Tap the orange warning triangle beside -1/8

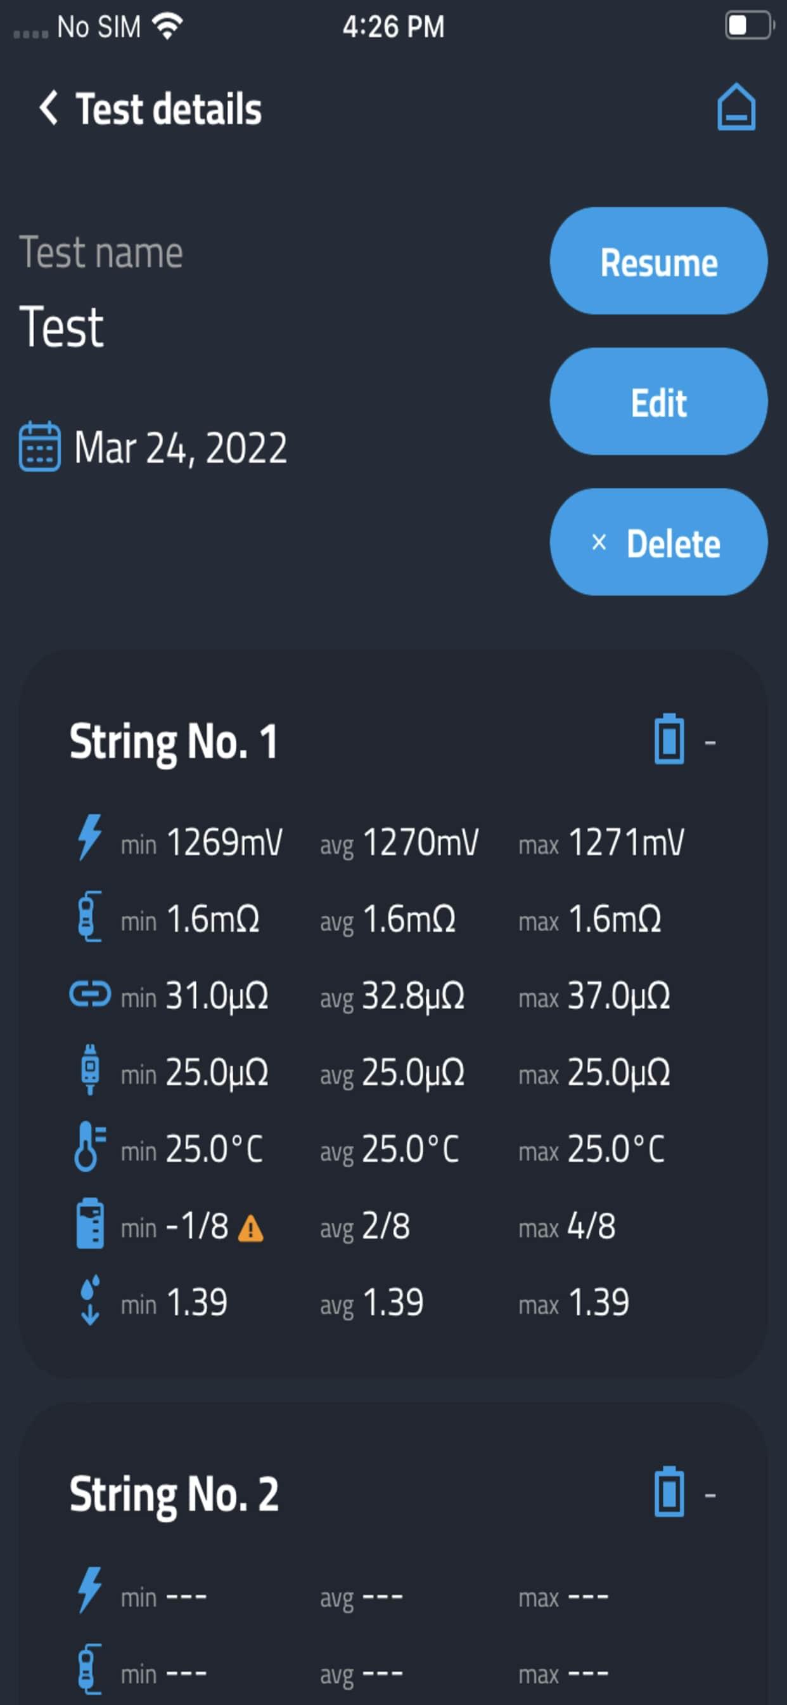251,1229
